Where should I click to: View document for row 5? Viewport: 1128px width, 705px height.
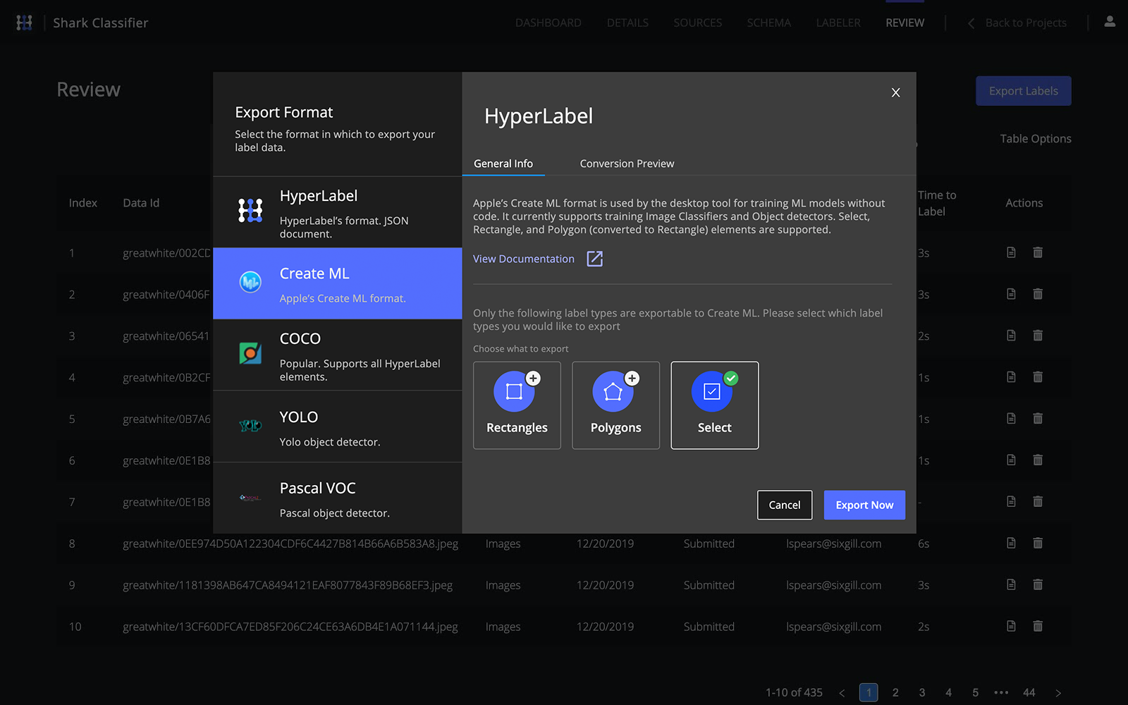(1011, 419)
